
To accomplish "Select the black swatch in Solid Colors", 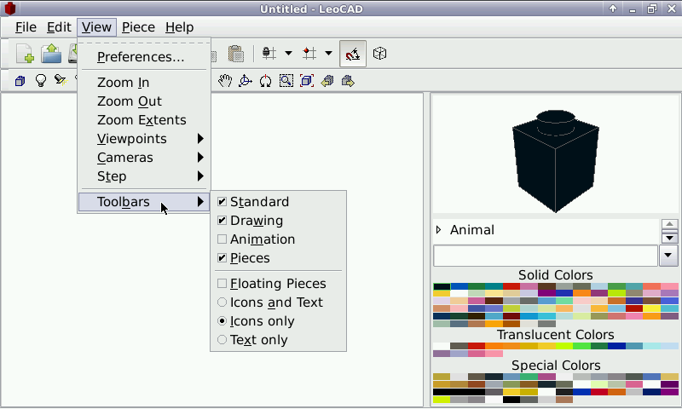I will [x=442, y=286].
